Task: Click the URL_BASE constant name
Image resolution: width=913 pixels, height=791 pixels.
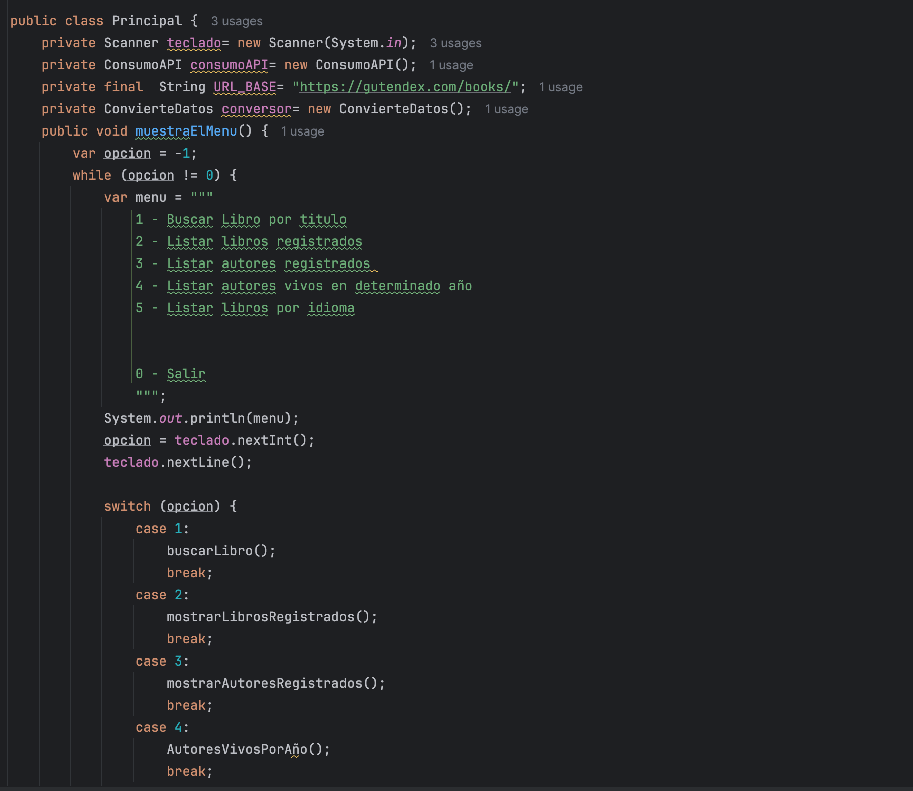Action: pos(245,87)
